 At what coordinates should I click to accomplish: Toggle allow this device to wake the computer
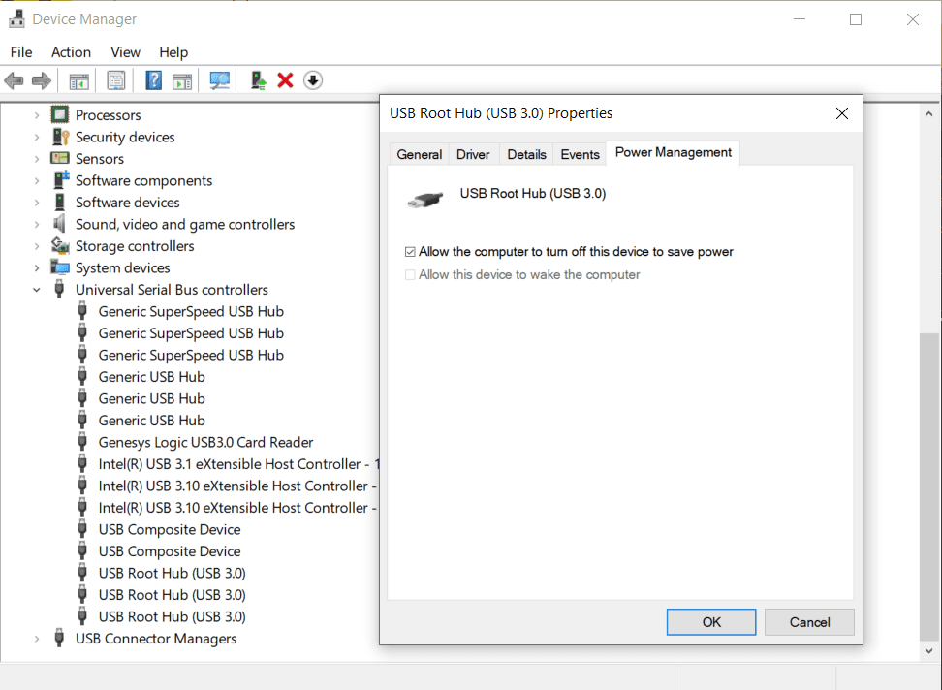click(411, 274)
